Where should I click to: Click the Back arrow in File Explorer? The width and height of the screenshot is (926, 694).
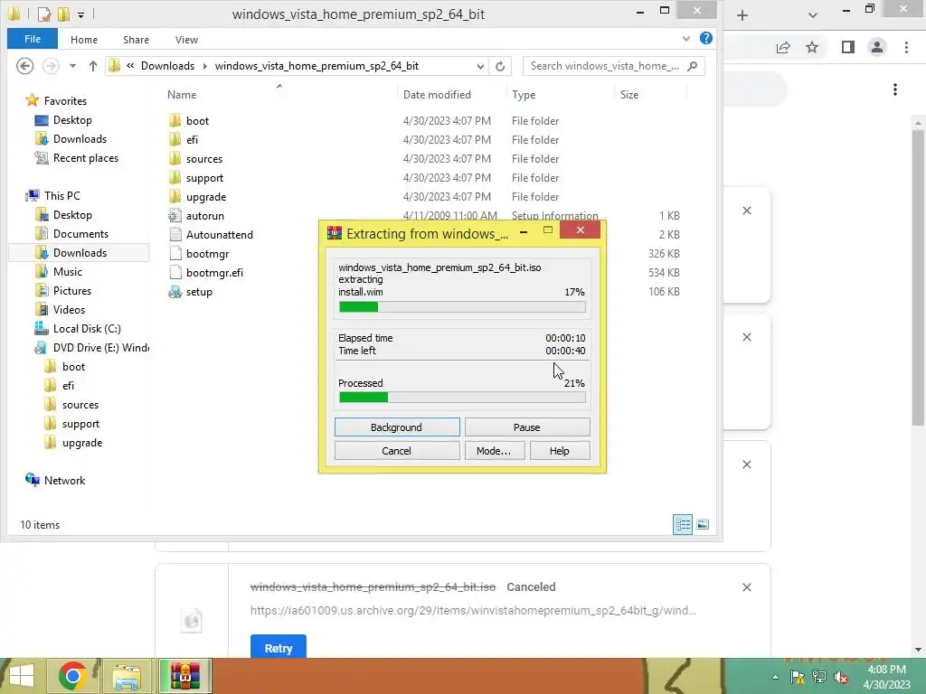(24, 65)
